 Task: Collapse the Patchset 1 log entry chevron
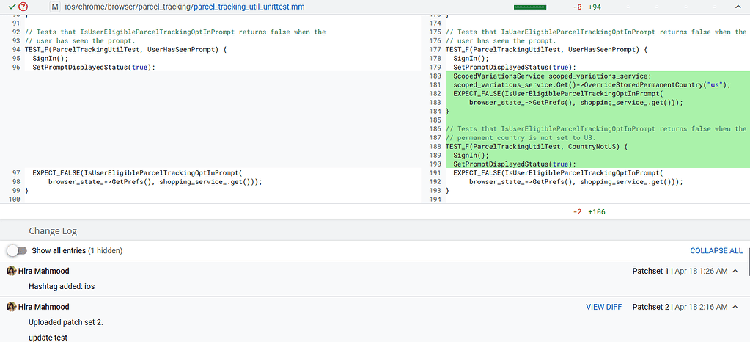click(735, 272)
